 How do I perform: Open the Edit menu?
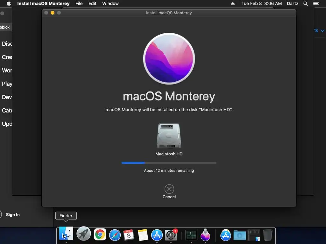(92, 3)
